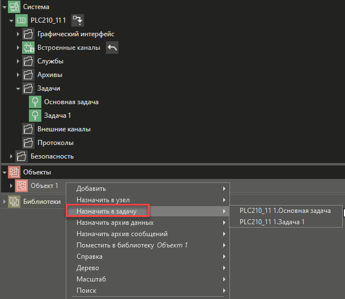Click the Библиотеки libraries icon
345x299 pixels.
click(x=14, y=202)
